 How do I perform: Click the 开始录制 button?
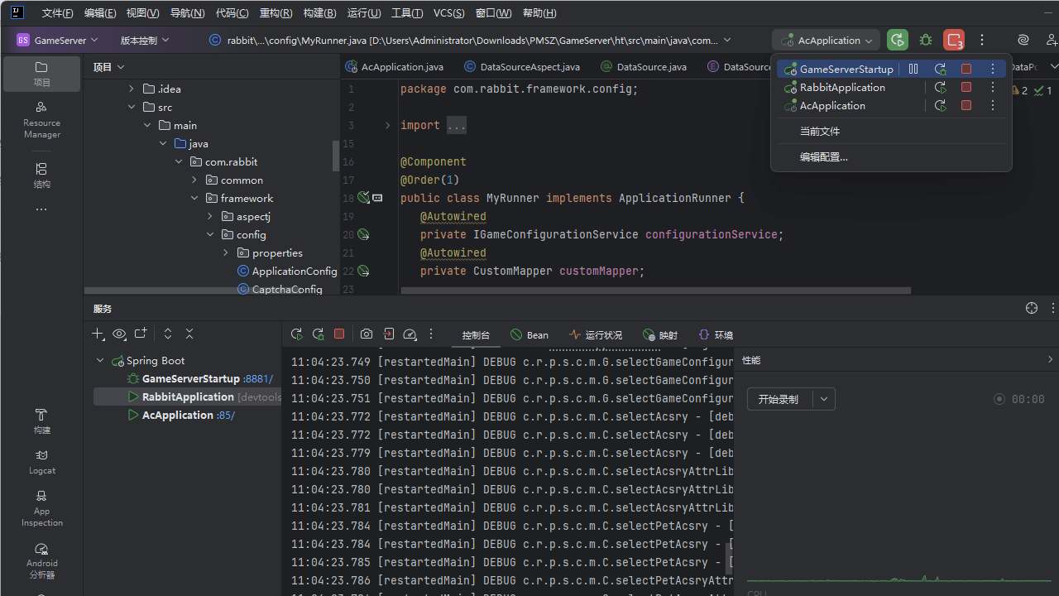point(779,399)
